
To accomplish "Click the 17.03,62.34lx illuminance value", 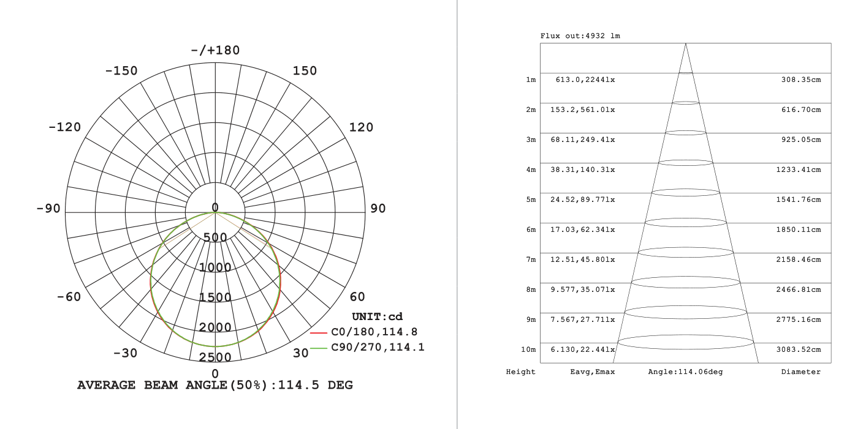I will click(x=583, y=229).
